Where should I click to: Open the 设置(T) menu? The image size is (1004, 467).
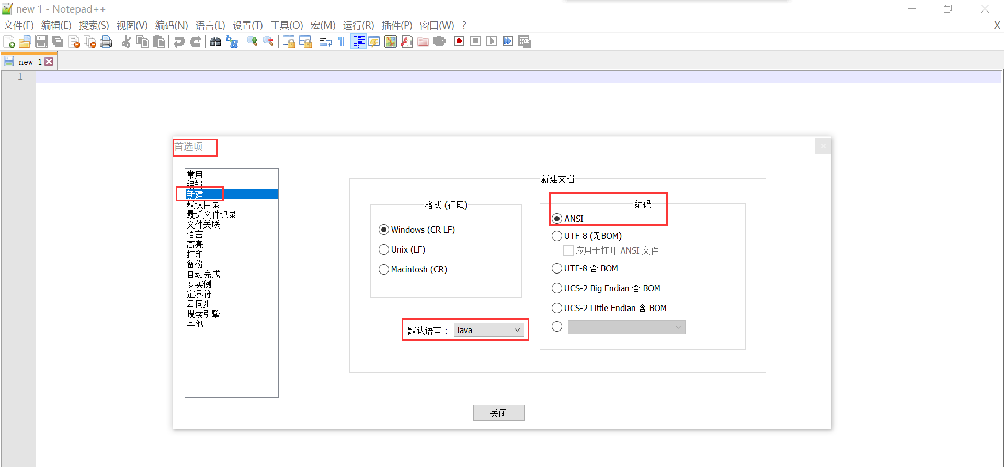(248, 26)
